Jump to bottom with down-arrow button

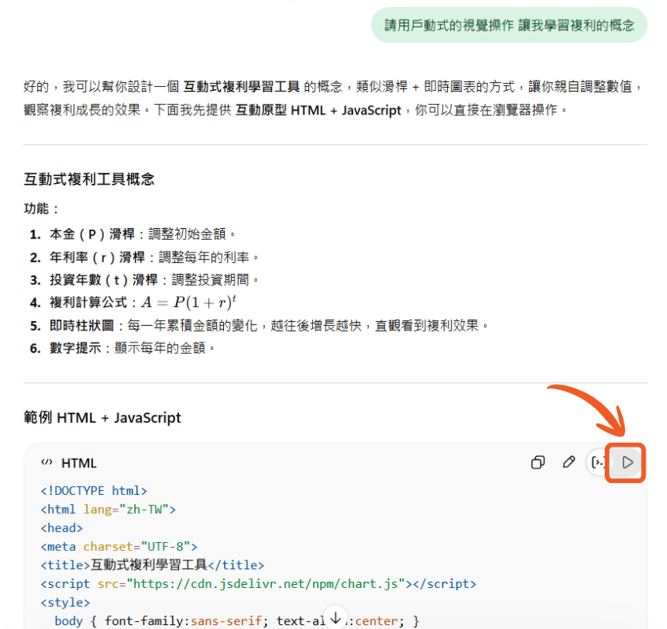[x=336, y=618]
